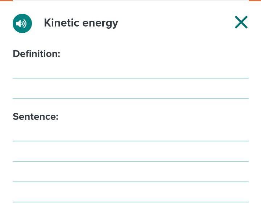
Task: Click the word "energy" in the title
Action: [x=100, y=23]
